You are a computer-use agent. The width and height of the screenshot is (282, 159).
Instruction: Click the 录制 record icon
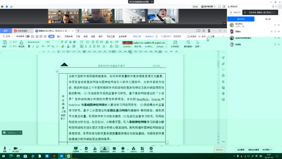coord(123,149)
